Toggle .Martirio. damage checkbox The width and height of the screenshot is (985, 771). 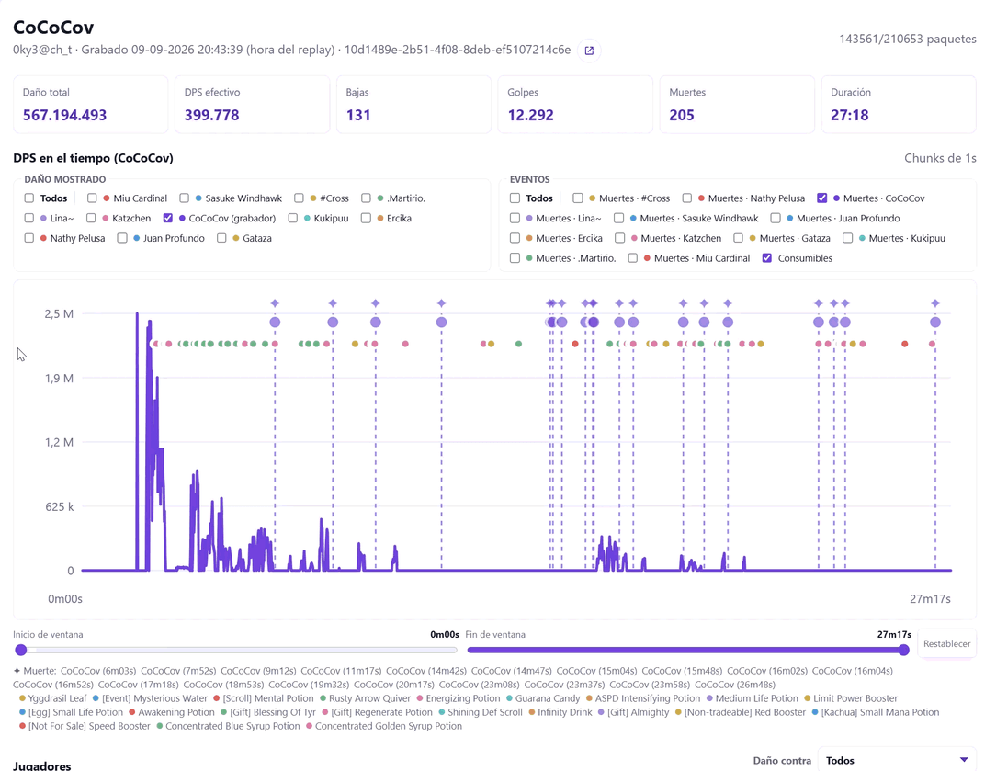pyautogui.click(x=367, y=198)
